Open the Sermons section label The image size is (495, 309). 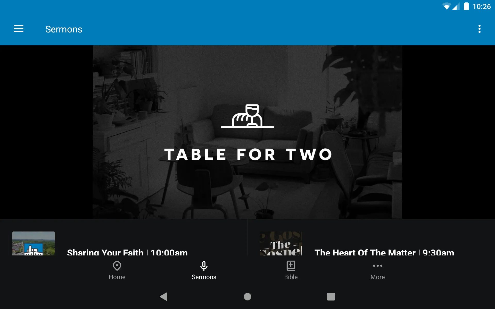coord(204,277)
